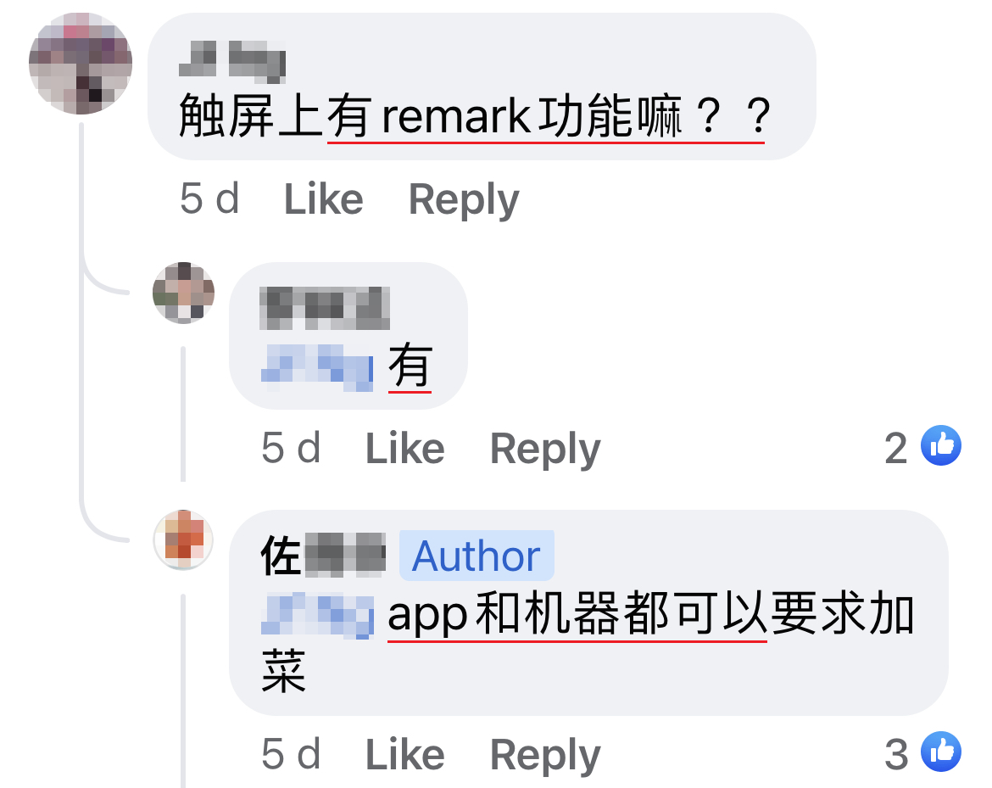This screenshot has height=788, width=992.
Task: Open the blurred name of top commenter
Action: (x=232, y=61)
